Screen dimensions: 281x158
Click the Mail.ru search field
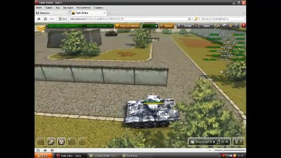click(x=223, y=19)
